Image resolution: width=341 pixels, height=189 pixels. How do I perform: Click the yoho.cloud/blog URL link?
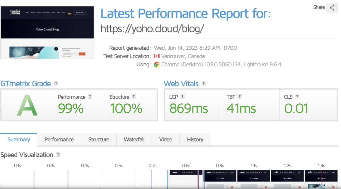click(152, 29)
